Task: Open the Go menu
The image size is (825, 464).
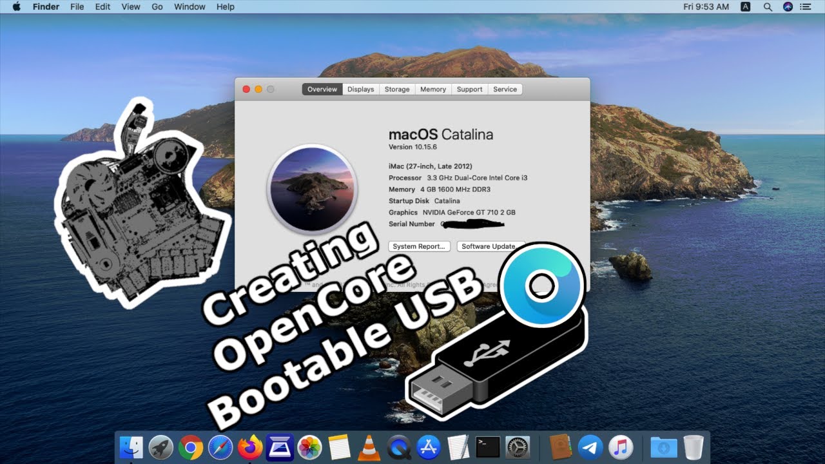Action: [157, 6]
